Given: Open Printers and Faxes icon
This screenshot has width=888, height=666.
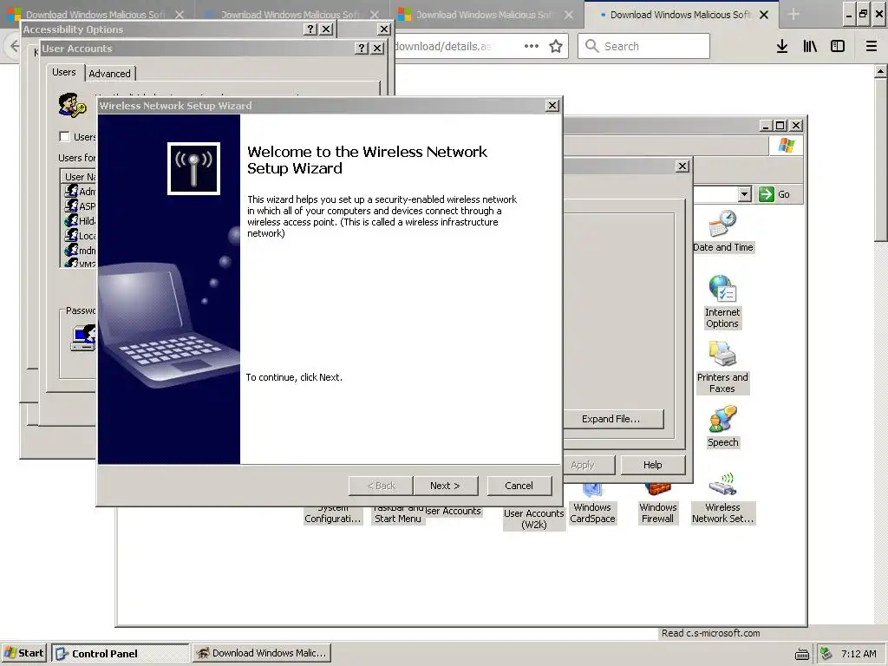Looking at the screenshot, I should 722,367.
